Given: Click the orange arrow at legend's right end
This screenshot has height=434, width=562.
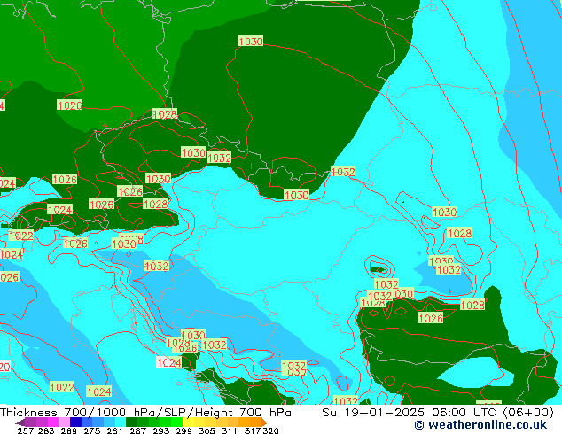Looking at the screenshot, I should [x=264, y=422].
